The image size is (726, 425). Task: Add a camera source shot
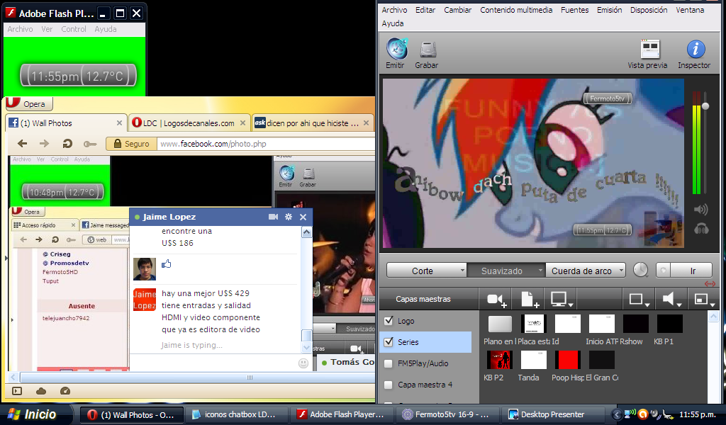pos(497,300)
